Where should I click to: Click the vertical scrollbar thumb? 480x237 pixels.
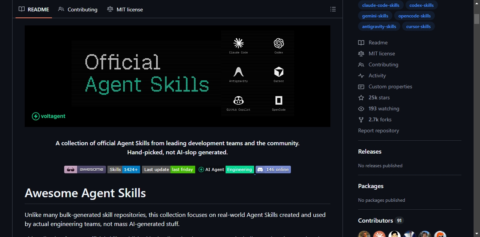477,19
